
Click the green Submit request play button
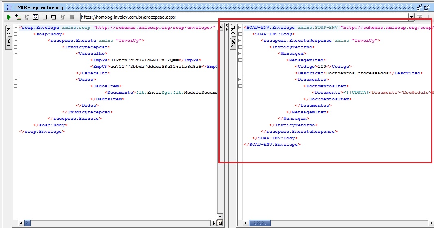(x=9, y=17)
